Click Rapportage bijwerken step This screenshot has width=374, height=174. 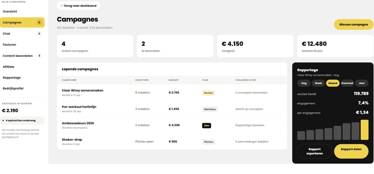point(250,125)
